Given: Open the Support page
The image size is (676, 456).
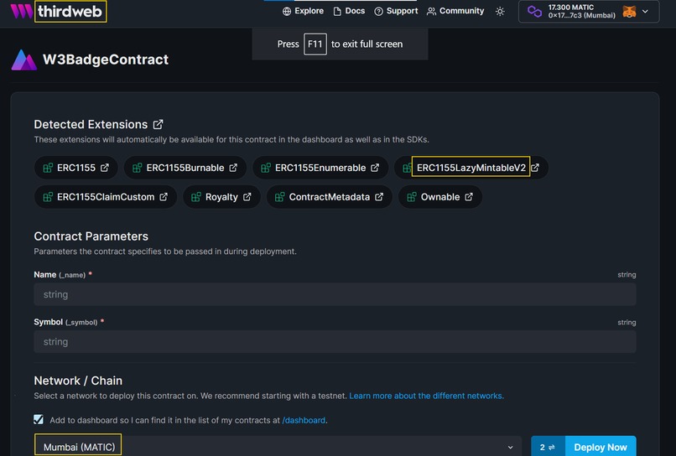Looking at the screenshot, I should [x=396, y=11].
